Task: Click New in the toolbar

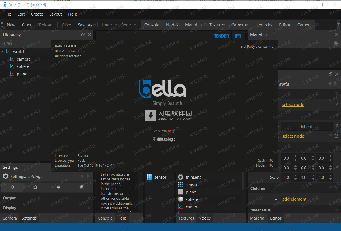Action: coord(11,25)
